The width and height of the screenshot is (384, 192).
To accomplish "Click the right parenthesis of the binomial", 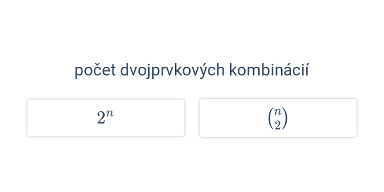I will (284, 119).
